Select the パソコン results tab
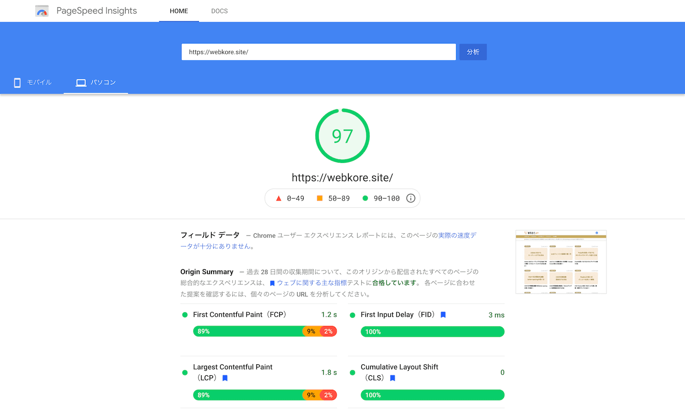Screen dimensions: 685x420 [x=96, y=83]
